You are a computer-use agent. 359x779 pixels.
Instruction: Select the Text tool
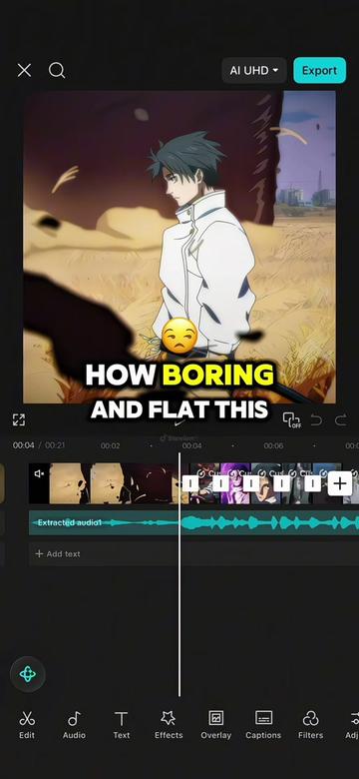tap(121, 724)
